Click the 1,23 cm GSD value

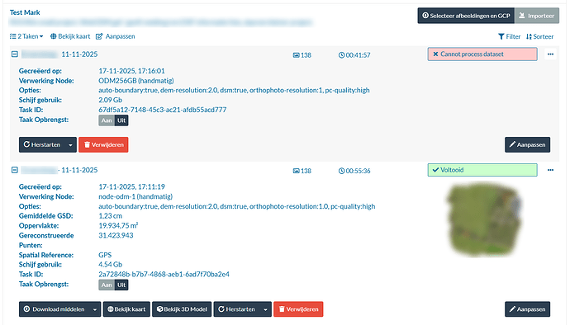tap(110, 215)
